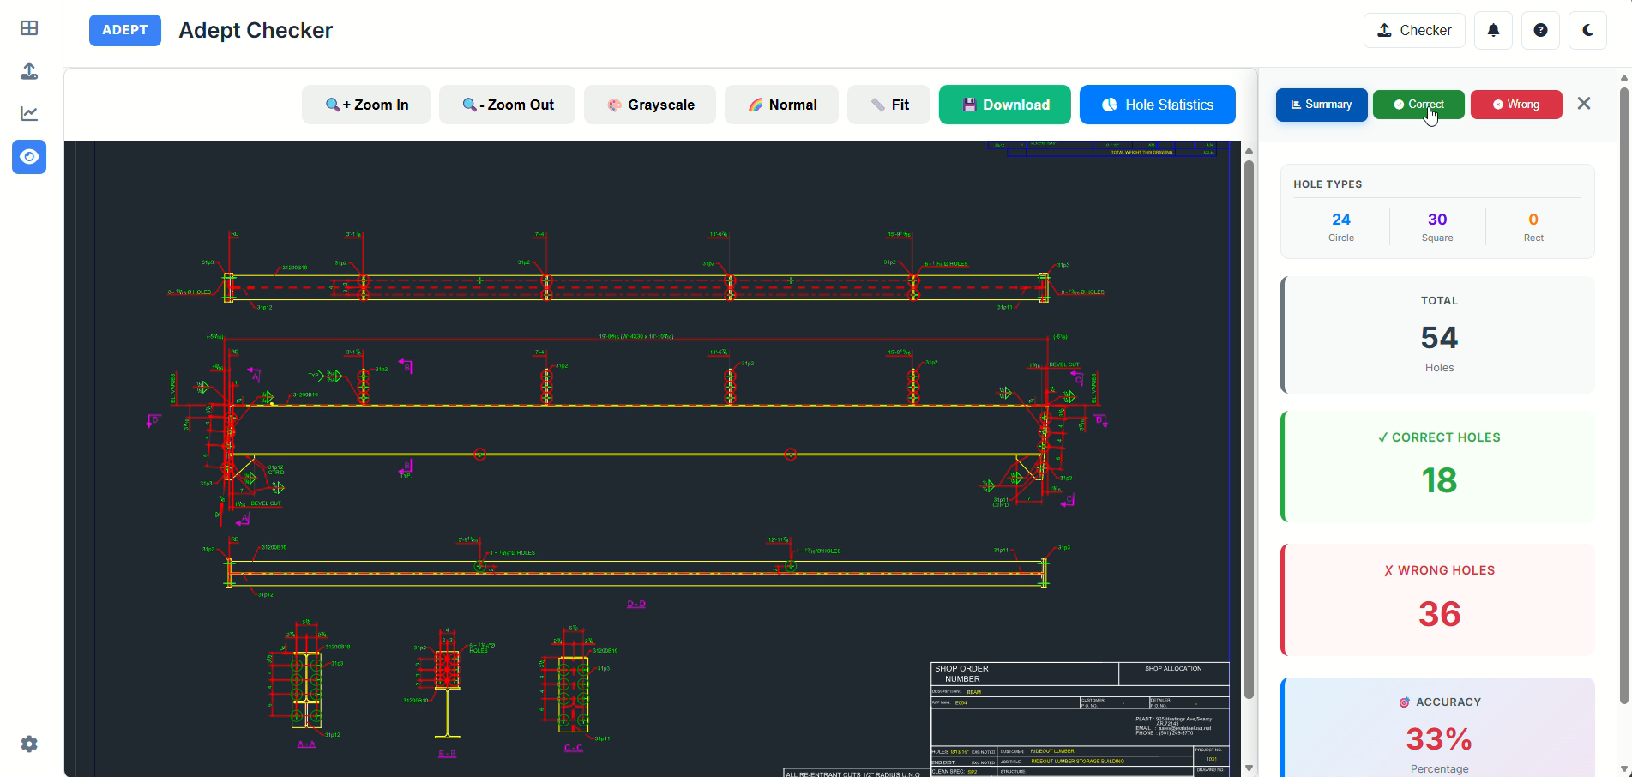Image resolution: width=1632 pixels, height=777 pixels.
Task: Open the dashboard grid view in sidebar
Action: 28,28
